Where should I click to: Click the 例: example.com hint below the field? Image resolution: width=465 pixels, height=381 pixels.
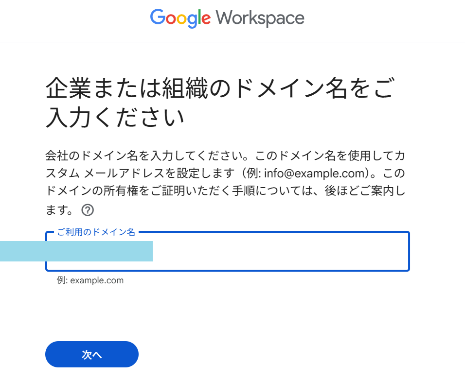point(90,280)
